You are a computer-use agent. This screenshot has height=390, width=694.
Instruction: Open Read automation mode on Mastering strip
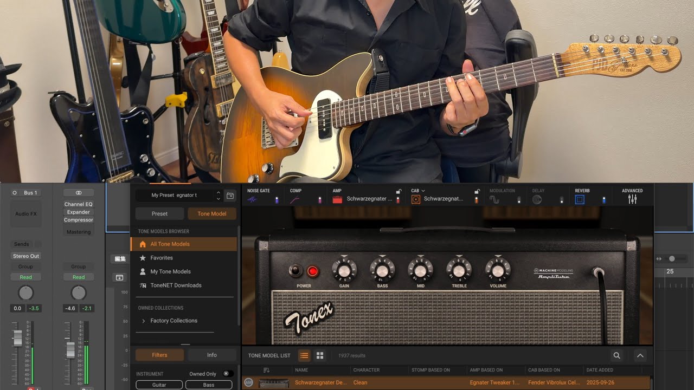coord(79,277)
